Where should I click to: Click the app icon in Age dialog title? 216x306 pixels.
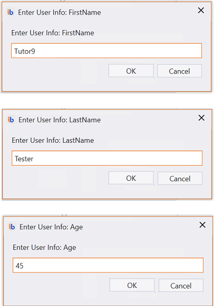coord(11,227)
